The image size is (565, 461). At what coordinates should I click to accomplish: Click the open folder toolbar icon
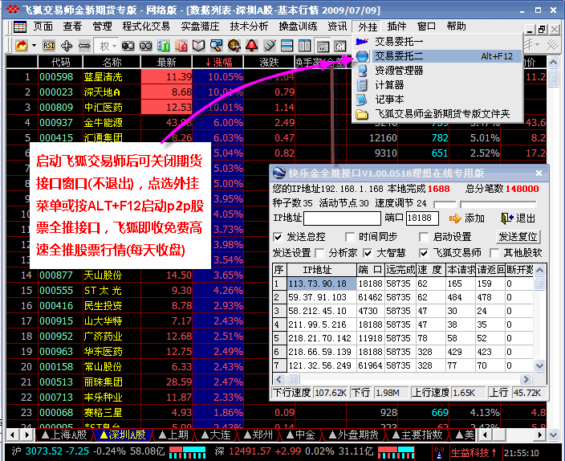pyautogui.click(x=22, y=46)
